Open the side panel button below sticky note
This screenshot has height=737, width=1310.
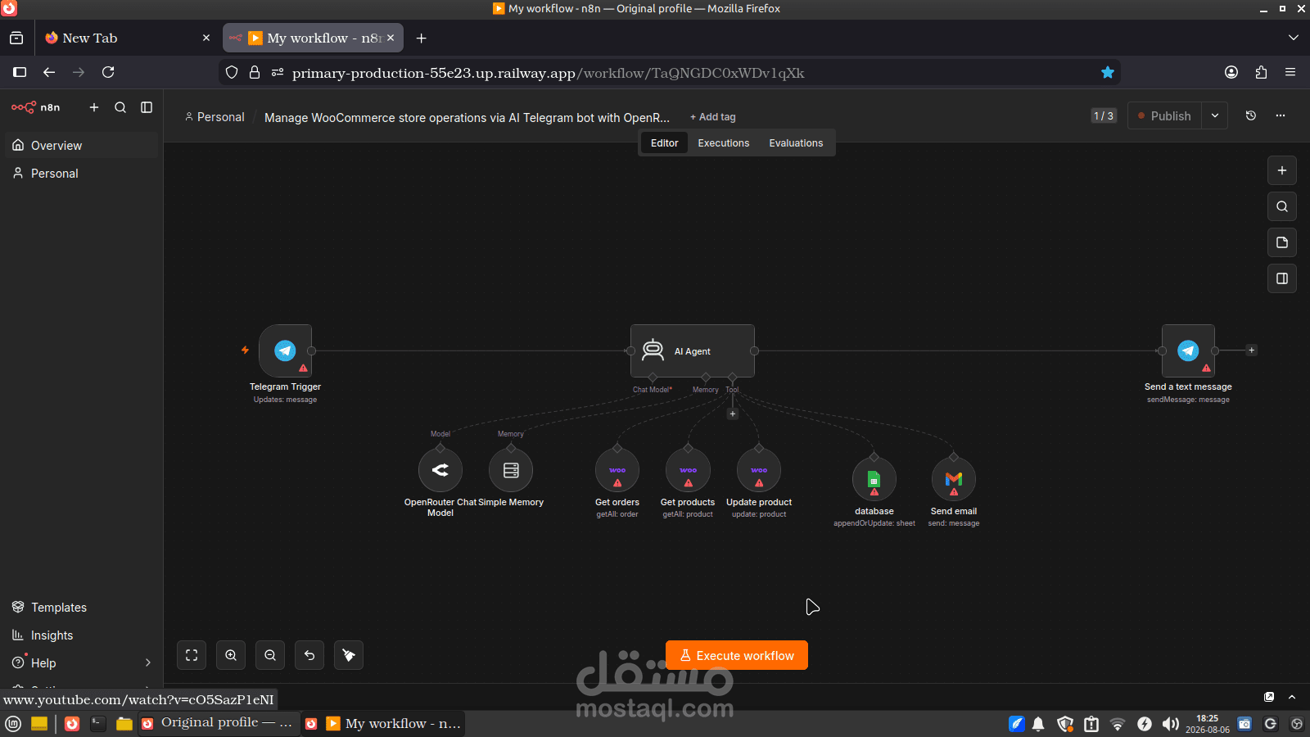point(1282,278)
